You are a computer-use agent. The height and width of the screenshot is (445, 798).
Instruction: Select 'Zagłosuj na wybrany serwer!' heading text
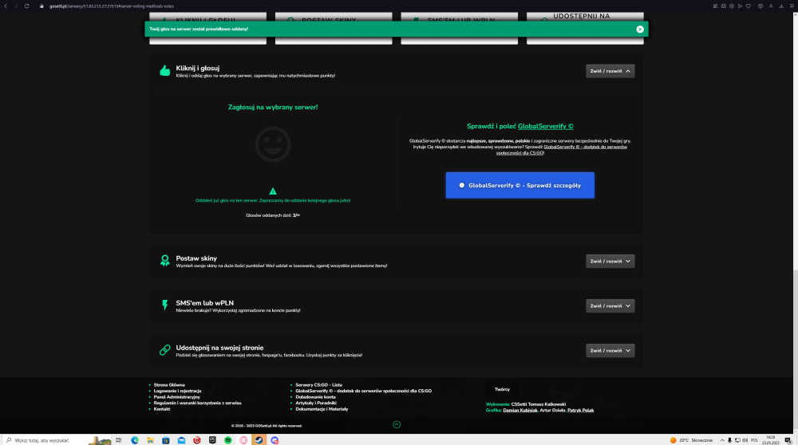[x=273, y=108]
